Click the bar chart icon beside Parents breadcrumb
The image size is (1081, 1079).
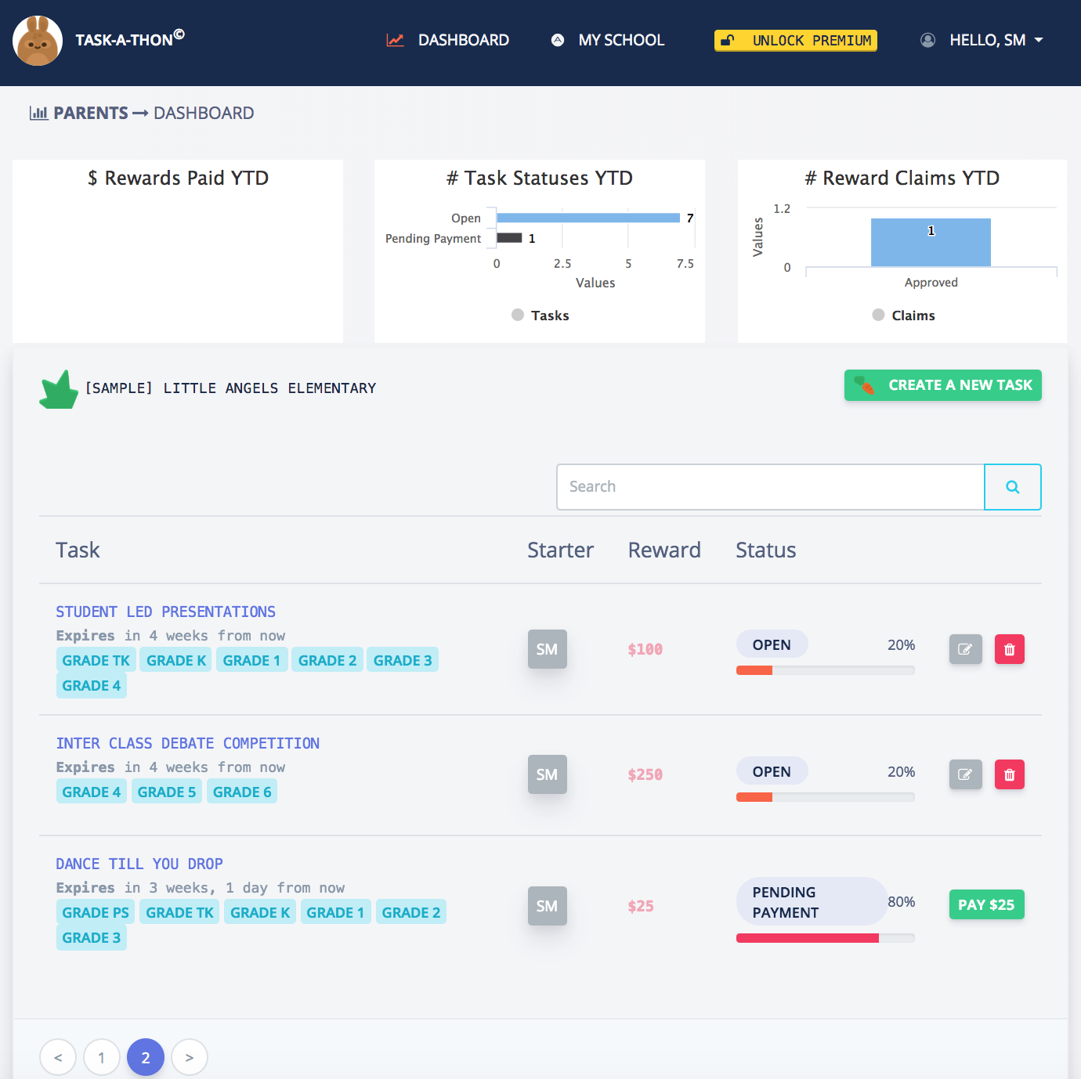38,113
